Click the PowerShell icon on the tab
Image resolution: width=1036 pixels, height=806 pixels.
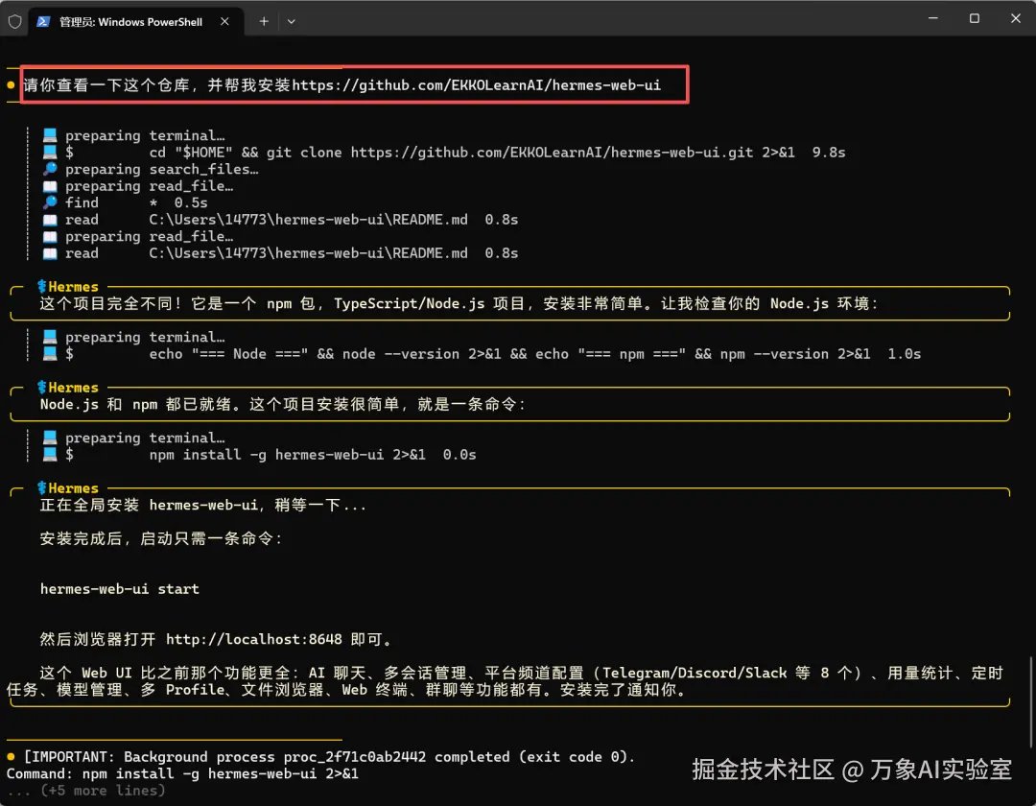pos(43,22)
